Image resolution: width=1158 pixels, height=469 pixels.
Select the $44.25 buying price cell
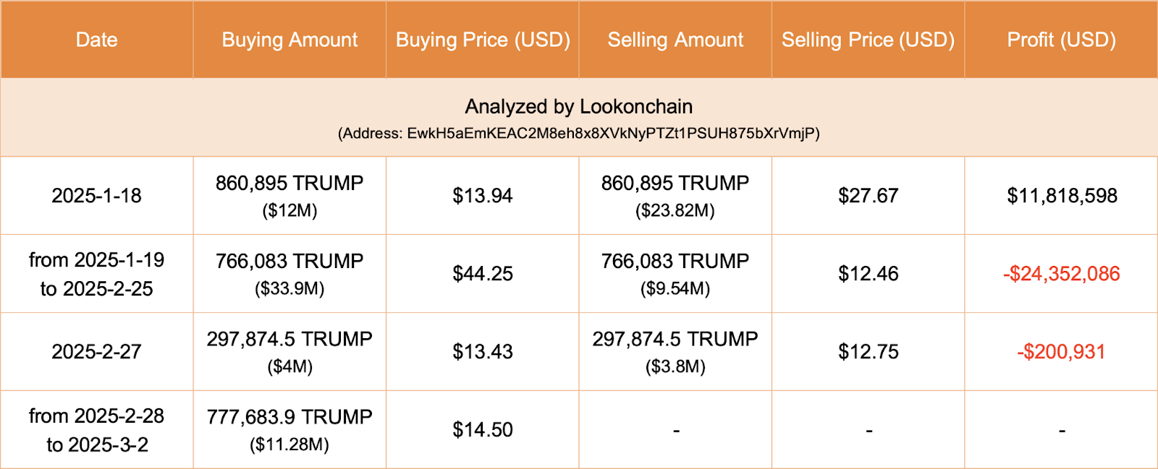point(483,274)
